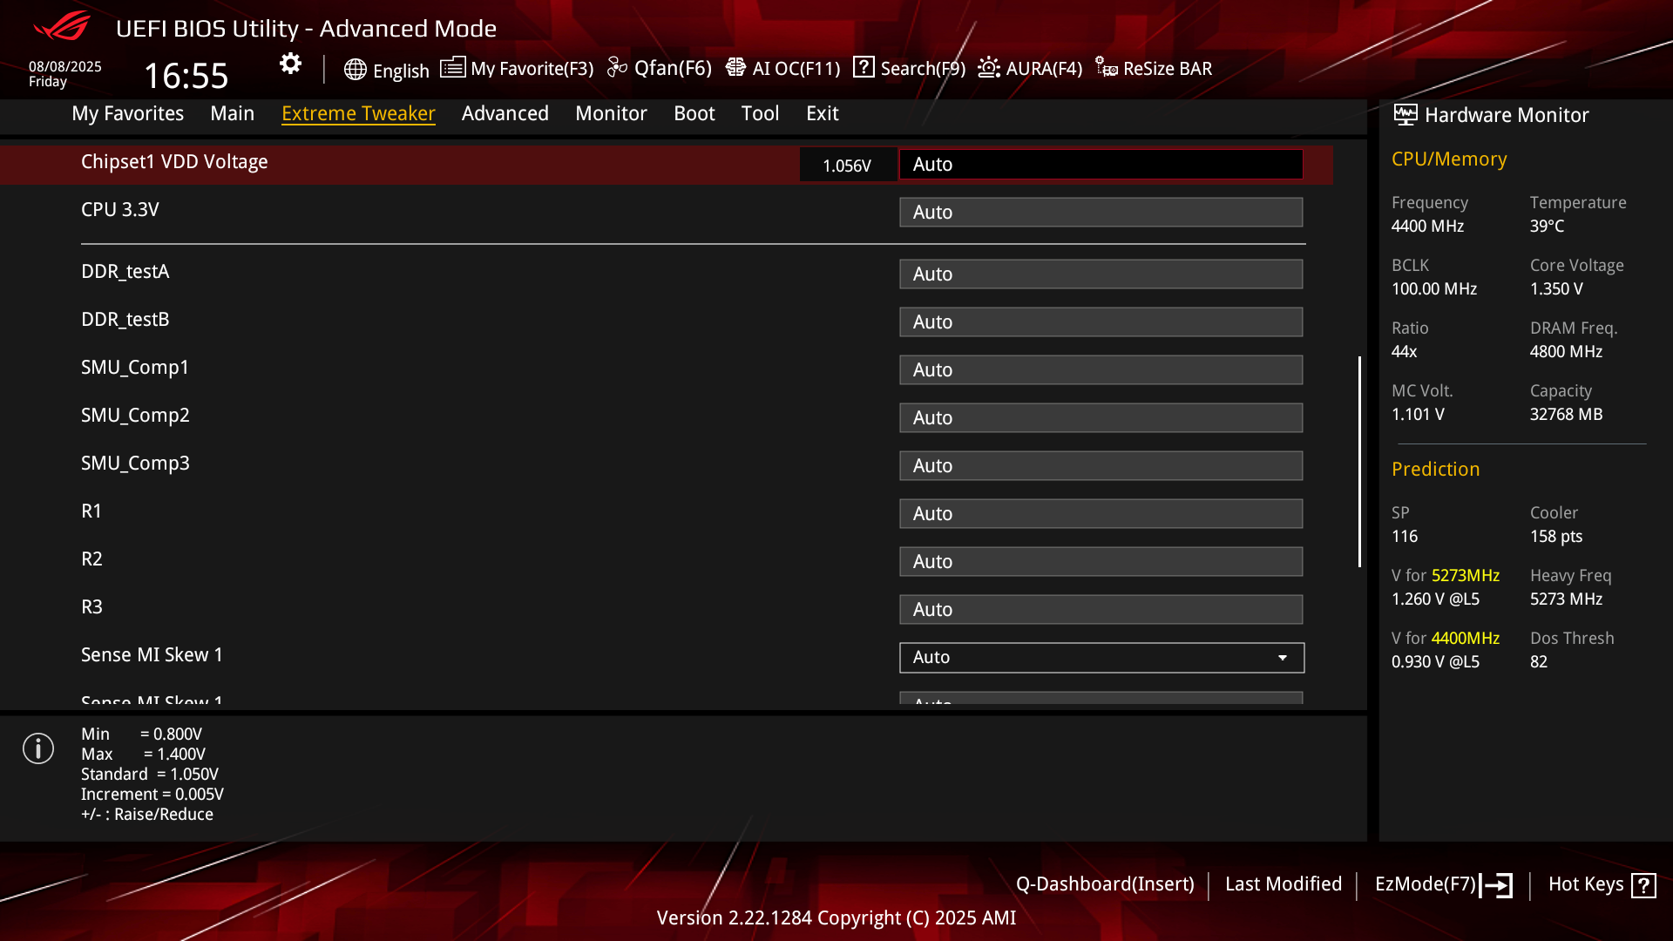This screenshot has height=941, width=1673.
Task: Switch to the Main tab
Action: [x=232, y=113]
